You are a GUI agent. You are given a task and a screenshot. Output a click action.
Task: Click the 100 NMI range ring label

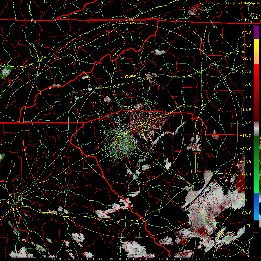pos(130,23)
